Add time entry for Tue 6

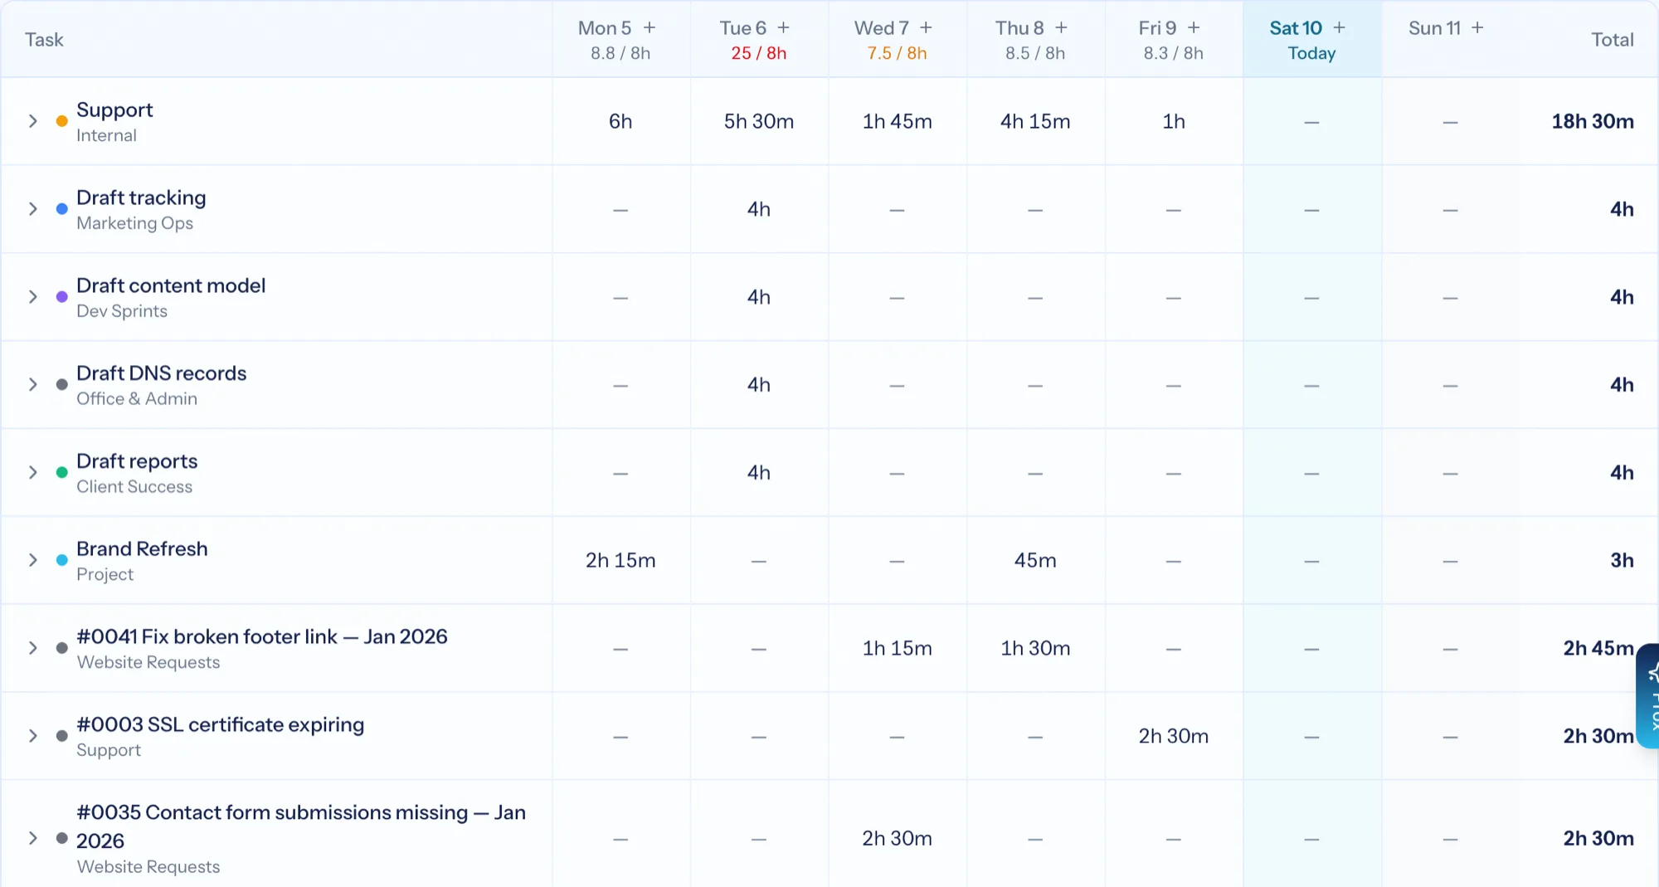pos(783,27)
